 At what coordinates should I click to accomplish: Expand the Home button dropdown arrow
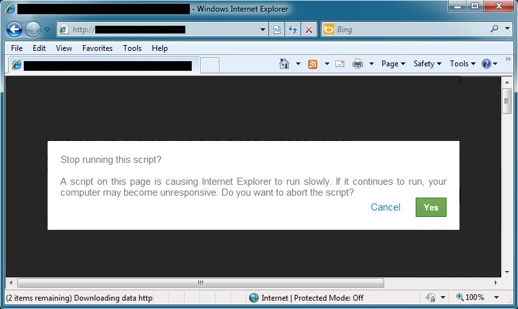(x=298, y=64)
